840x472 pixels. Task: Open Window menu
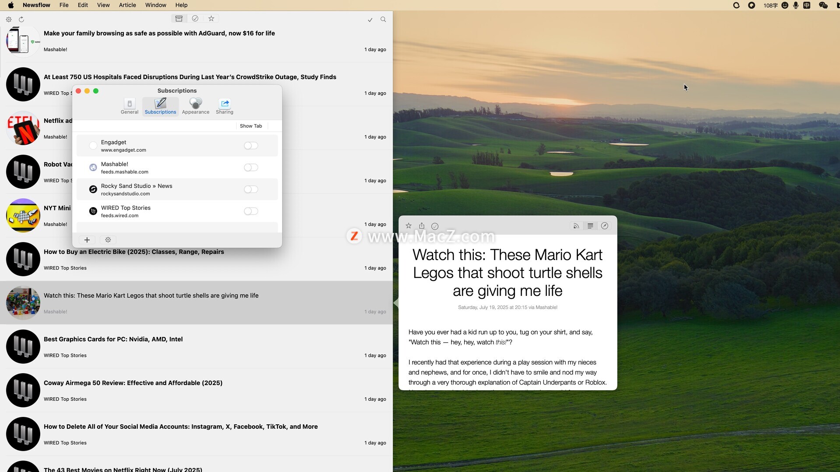pyautogui.click(x=156, y=5)
